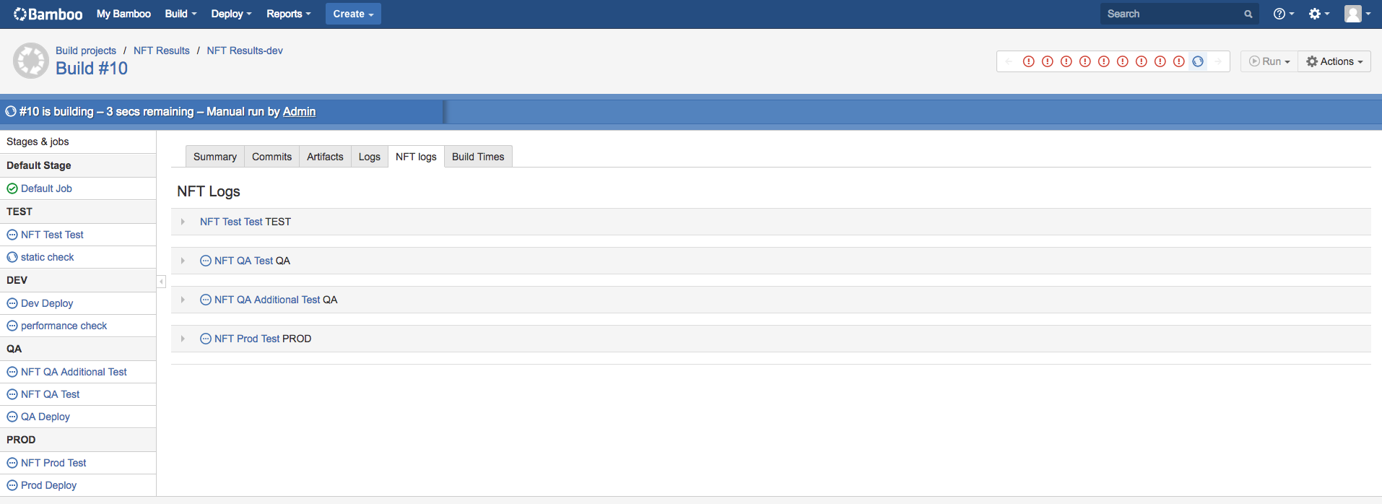Open the Build Times tab
The height and width of the screenshot is (504, 1382).
coord(478,157)
